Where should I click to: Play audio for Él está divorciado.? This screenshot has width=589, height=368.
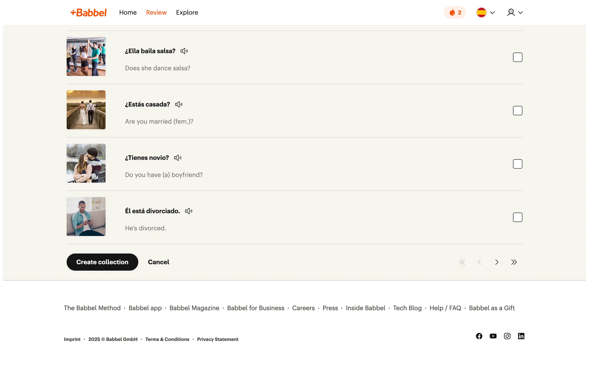(x=189, y=211)
